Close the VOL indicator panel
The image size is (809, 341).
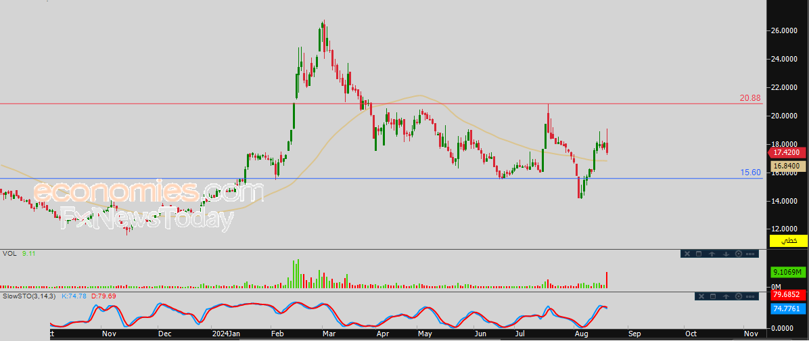(x=687, y=254)
